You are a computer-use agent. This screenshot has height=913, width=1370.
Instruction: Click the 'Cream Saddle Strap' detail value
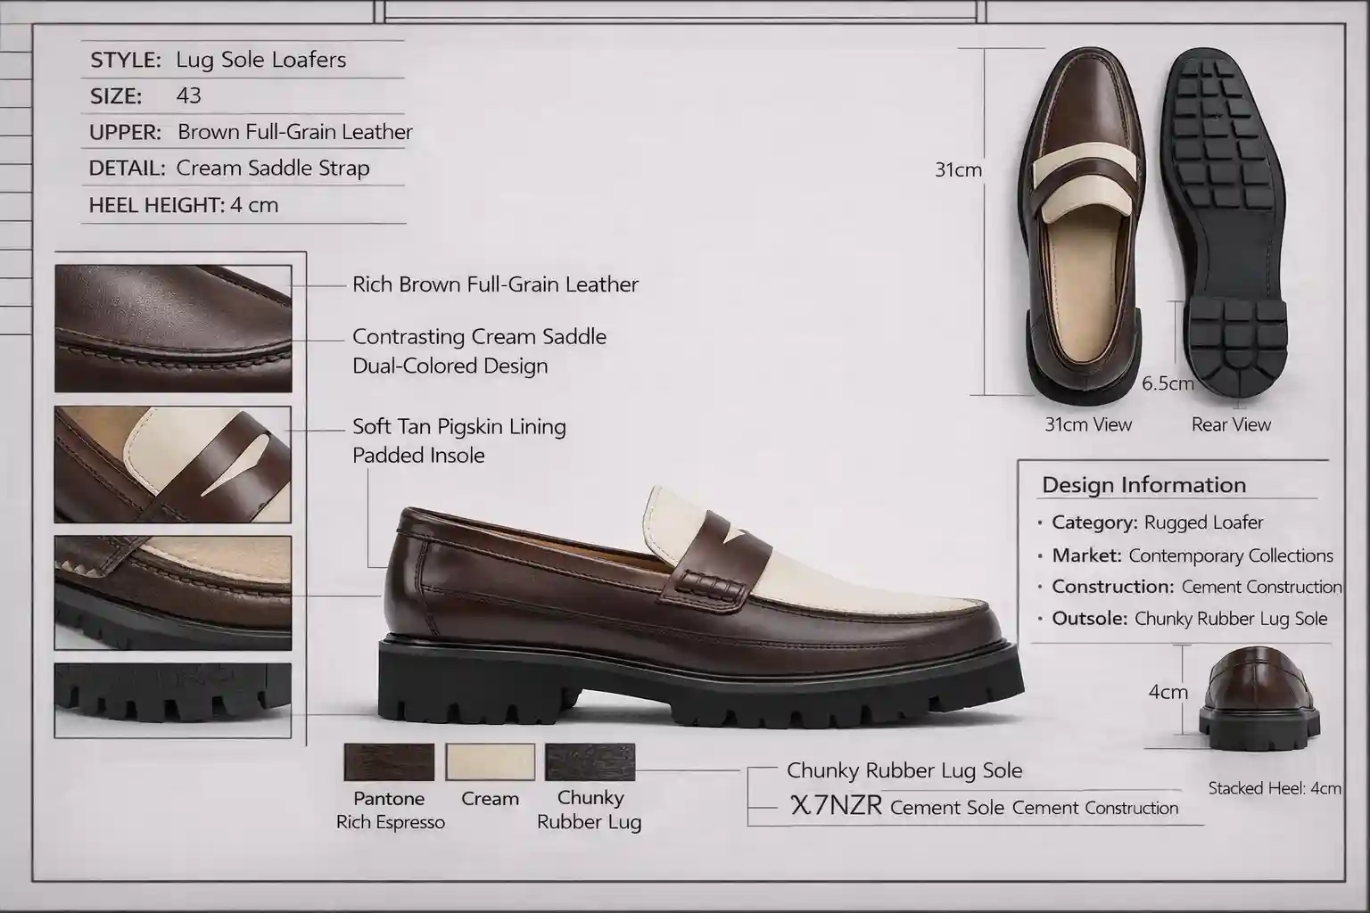pos(273,168)
